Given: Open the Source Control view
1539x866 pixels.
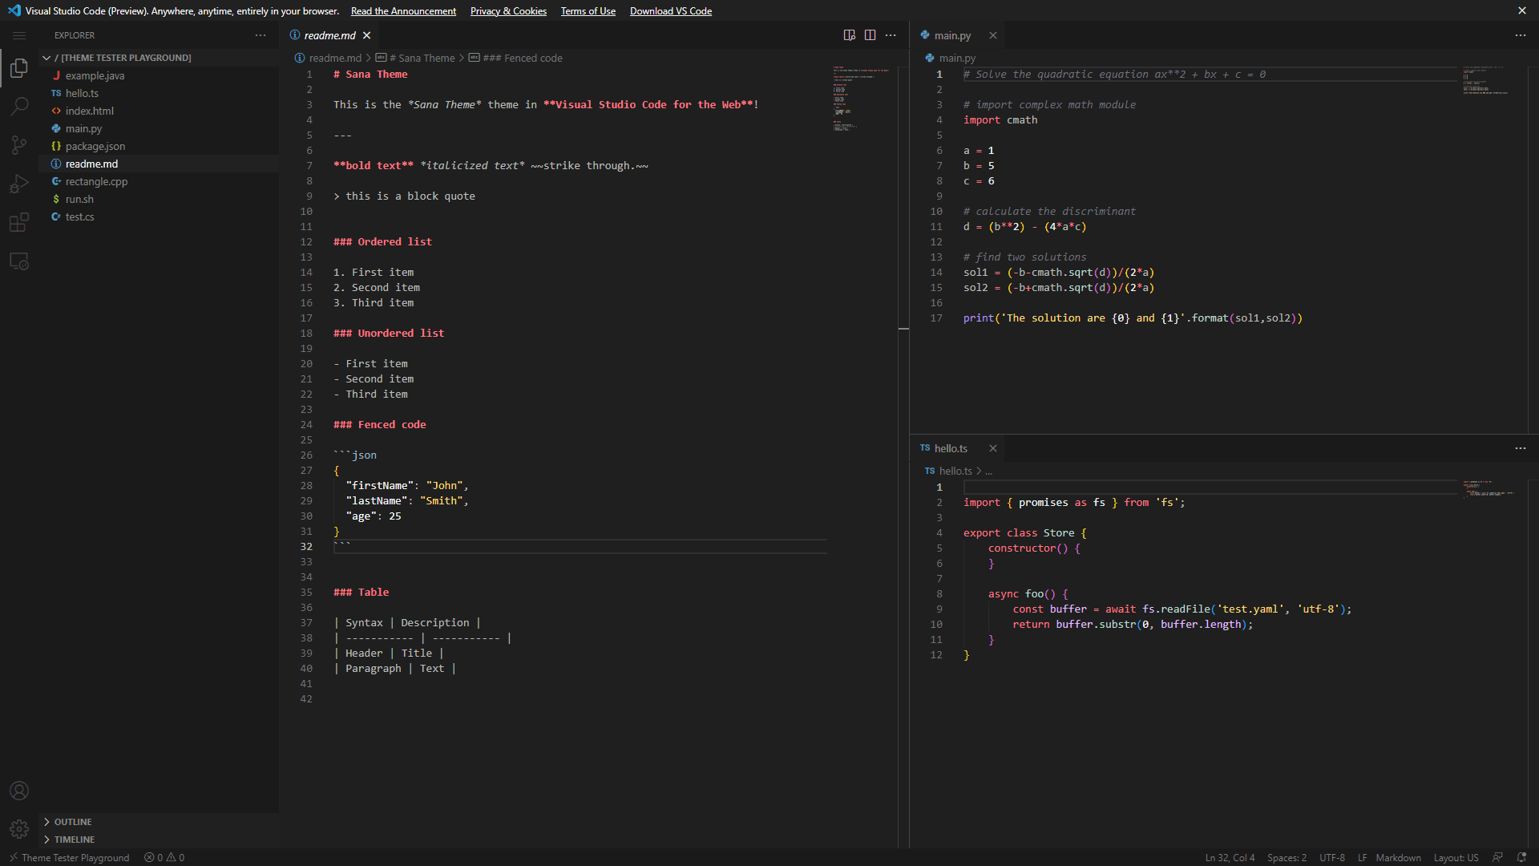Looking at the screenshot, I should pyautogui.click(x=19, y=145).
